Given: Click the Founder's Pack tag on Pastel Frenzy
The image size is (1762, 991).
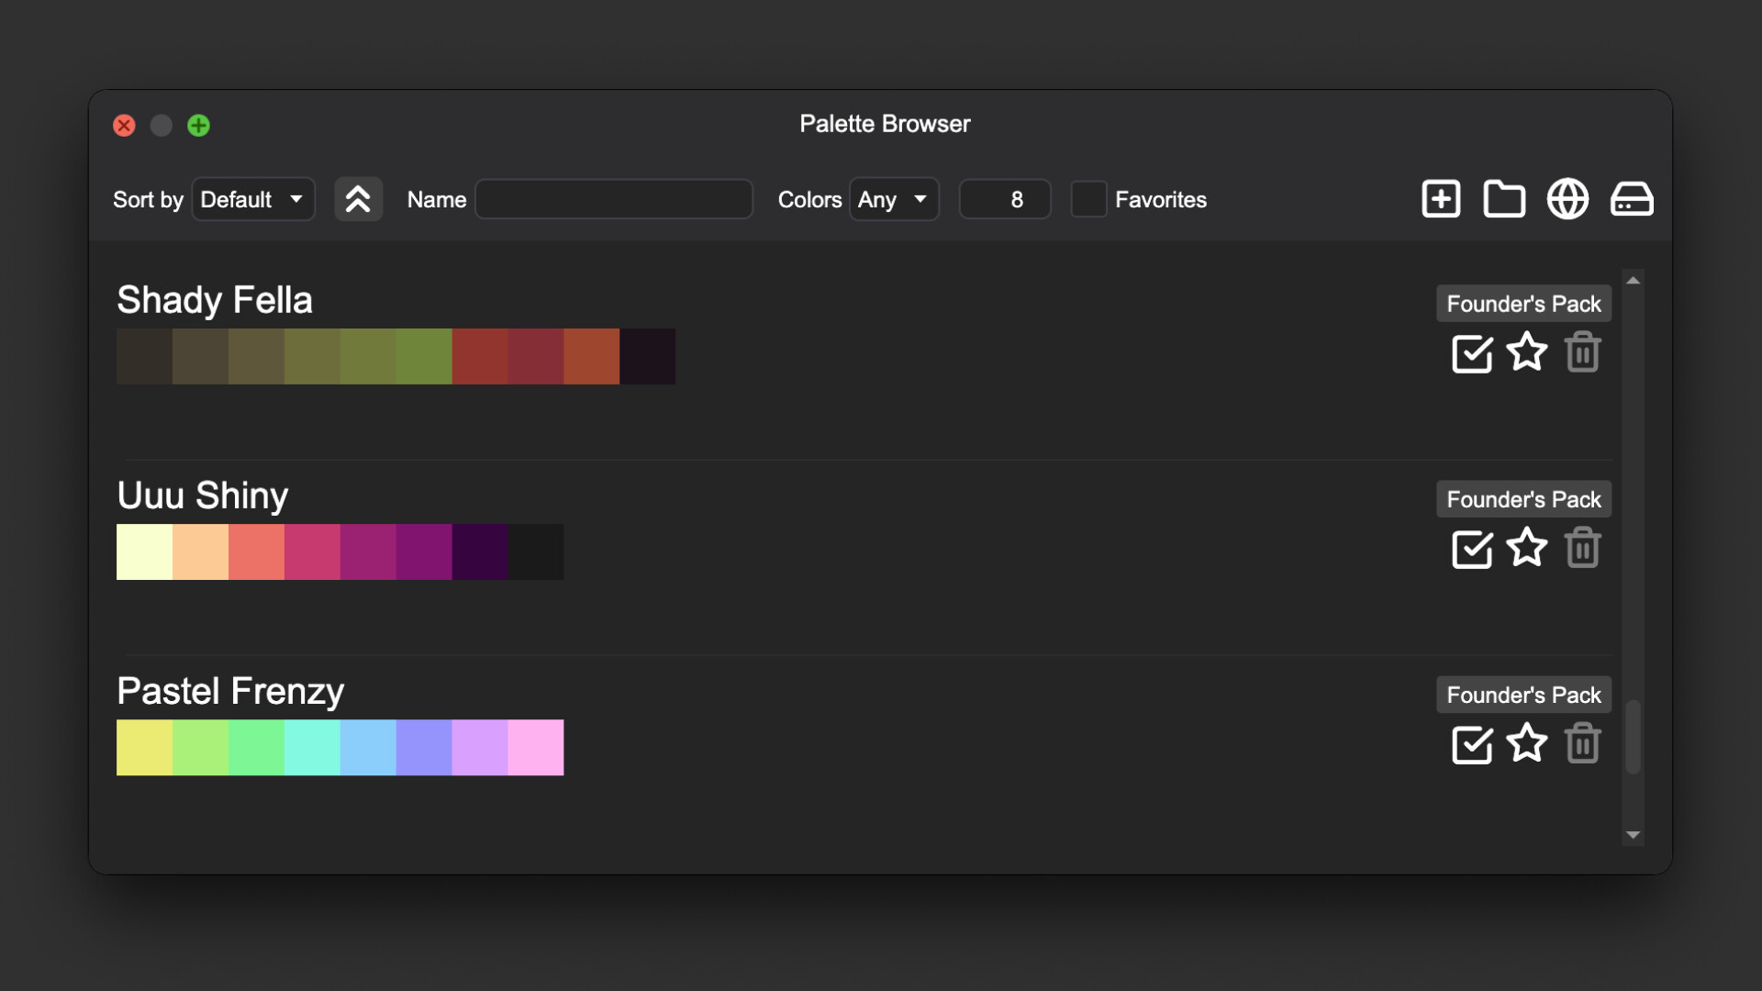Looking at the screenshot, I should click(1522, 695).
